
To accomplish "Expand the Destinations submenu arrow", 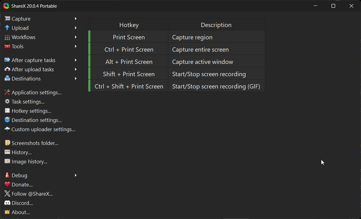I will pyautogui.click(x=76, y=78).
